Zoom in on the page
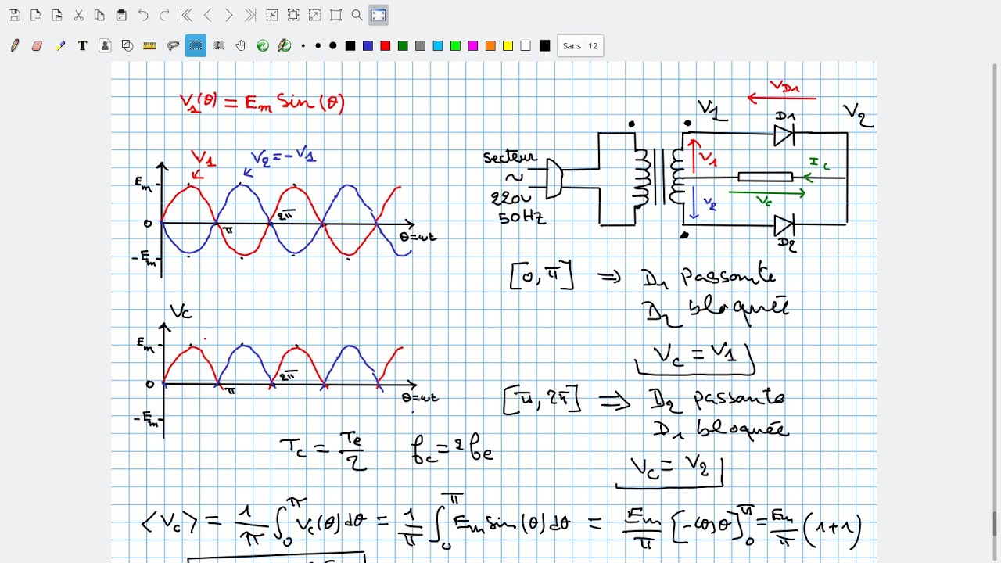The width and height of the screenshot is (1001, 563). 314,15
